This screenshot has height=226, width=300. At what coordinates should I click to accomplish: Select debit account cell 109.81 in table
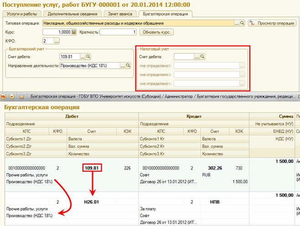click(x=92, y=168)
